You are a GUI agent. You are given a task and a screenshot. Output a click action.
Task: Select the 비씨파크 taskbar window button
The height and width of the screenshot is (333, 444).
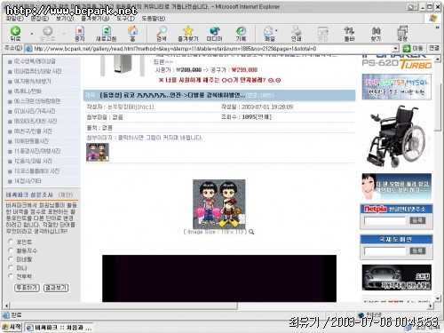[59, 328]
